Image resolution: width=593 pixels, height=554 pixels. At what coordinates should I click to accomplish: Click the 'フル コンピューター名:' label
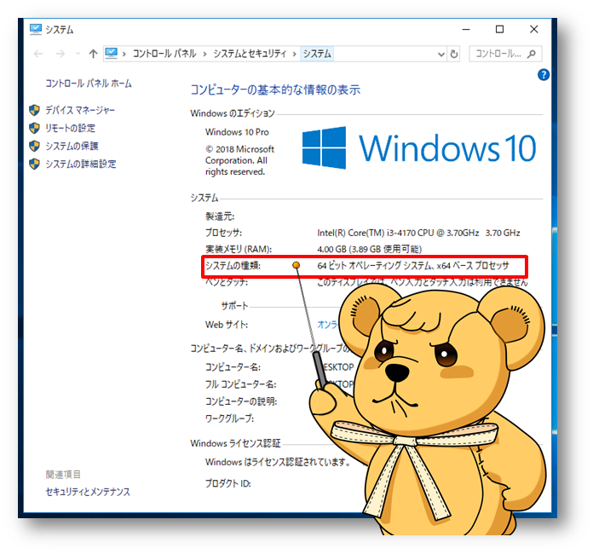pyautogui.click(x=241, y=384)
